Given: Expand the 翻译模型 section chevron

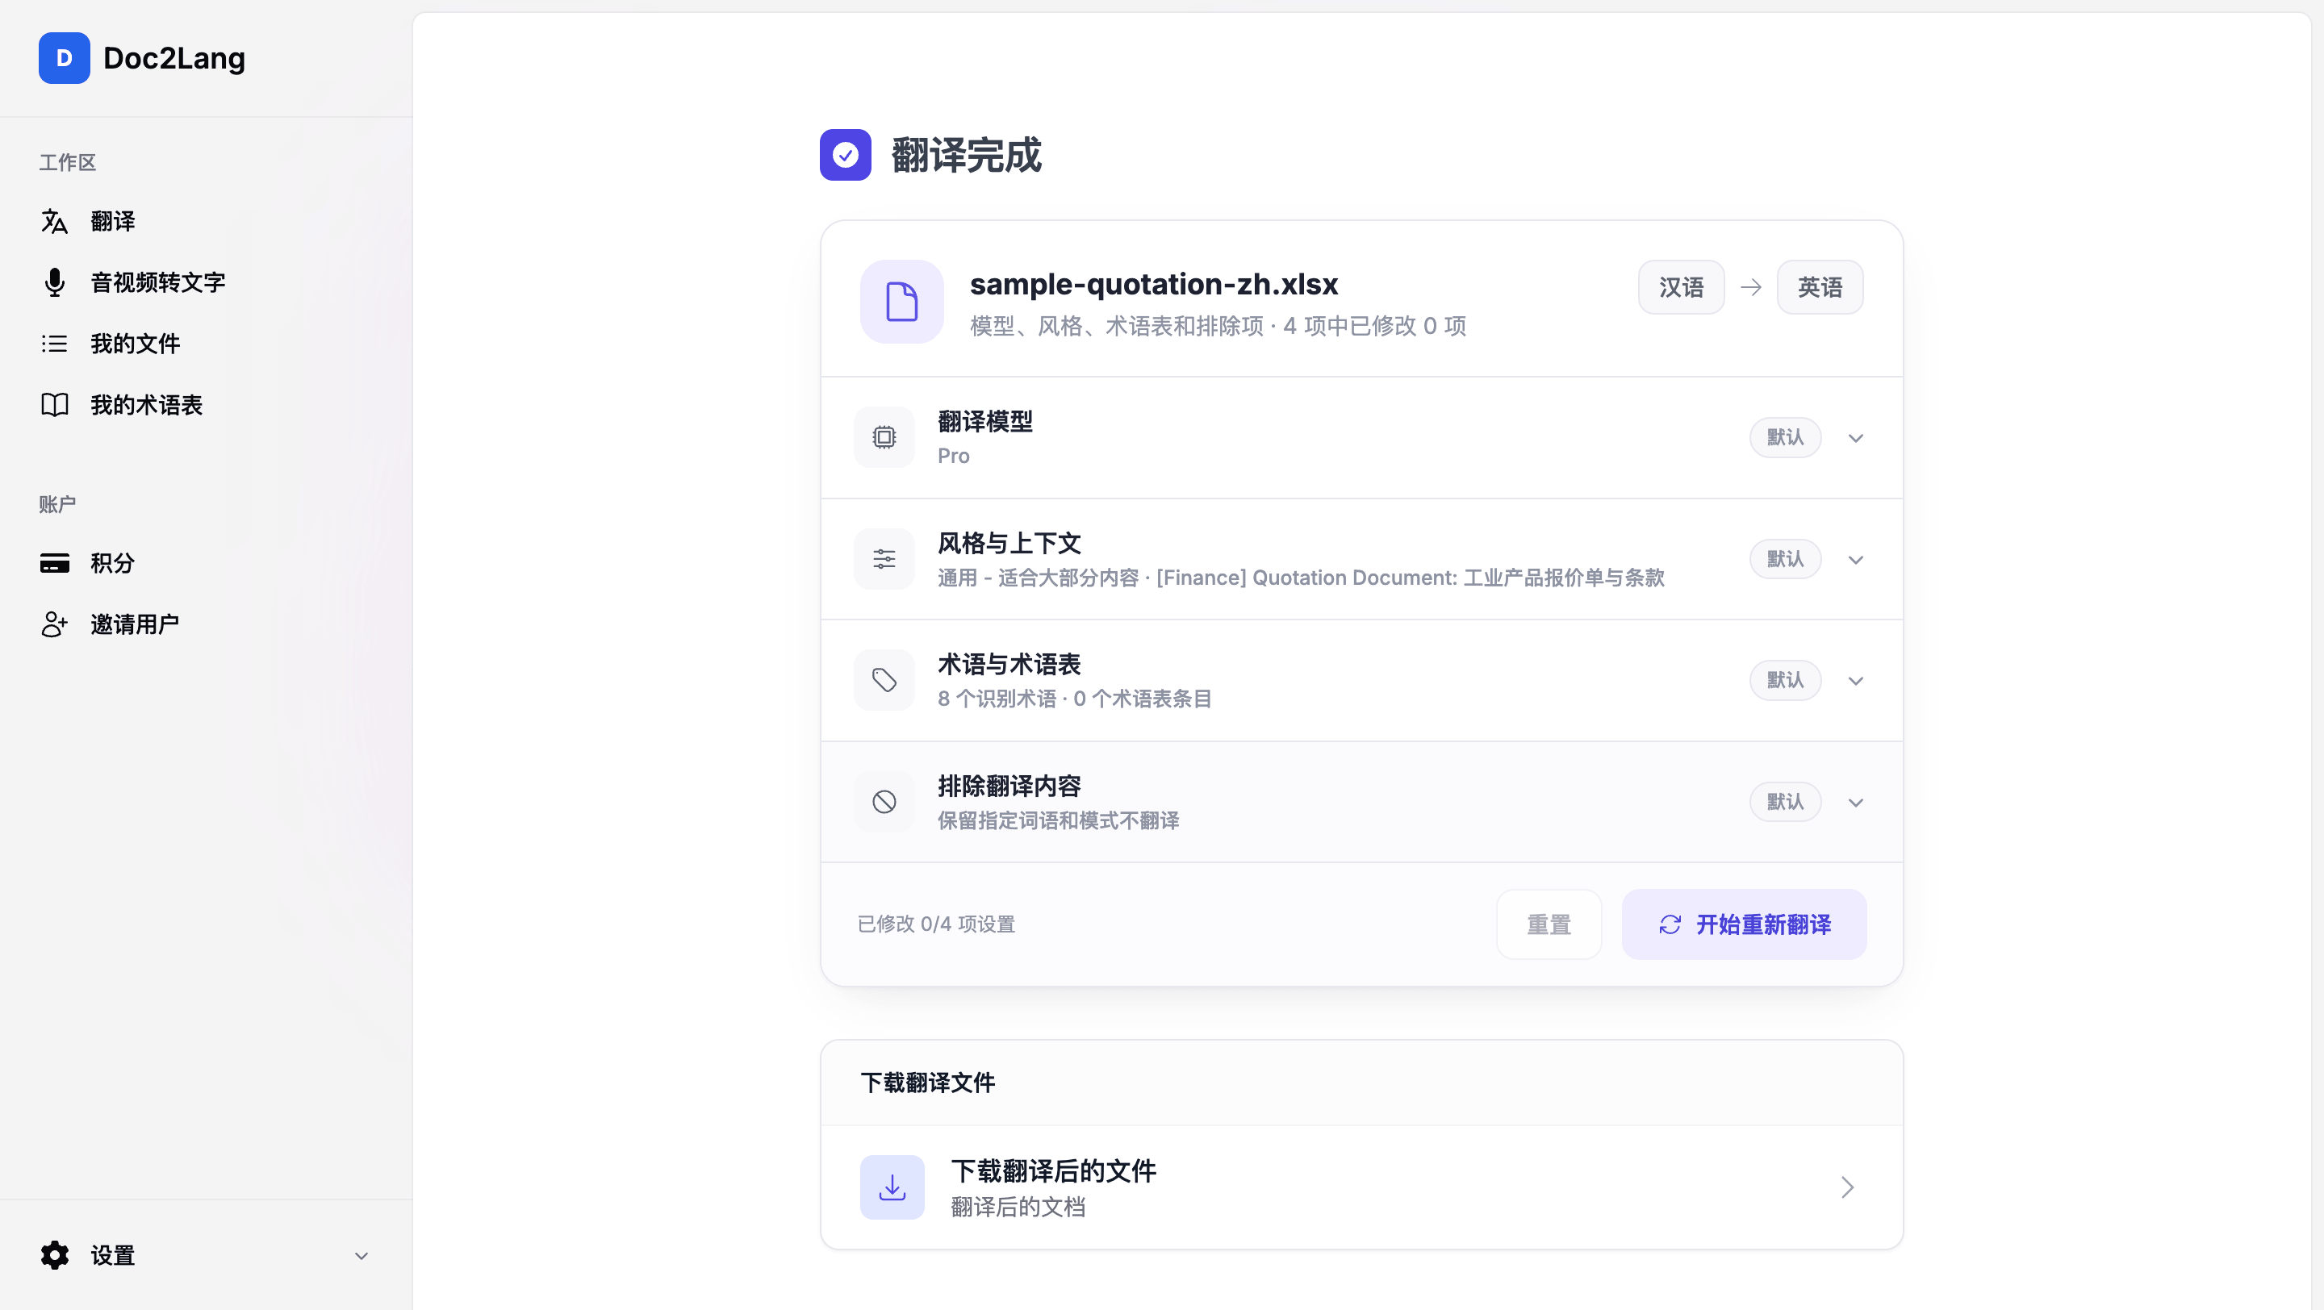Looking at the screenshot, I should [x=1856, y=438].
